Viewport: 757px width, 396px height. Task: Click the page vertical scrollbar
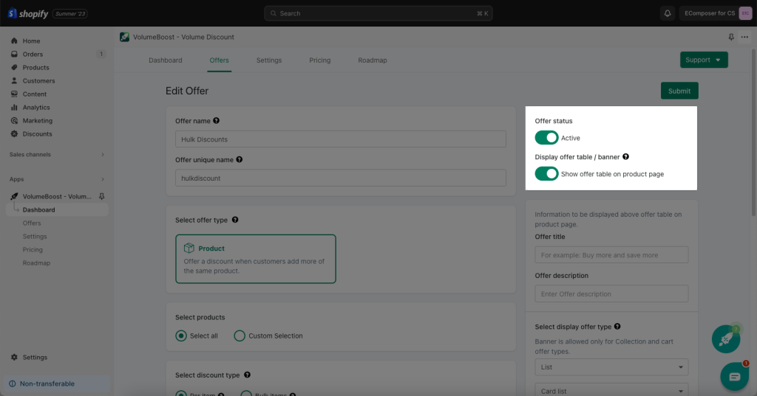[x=754, y=133]
